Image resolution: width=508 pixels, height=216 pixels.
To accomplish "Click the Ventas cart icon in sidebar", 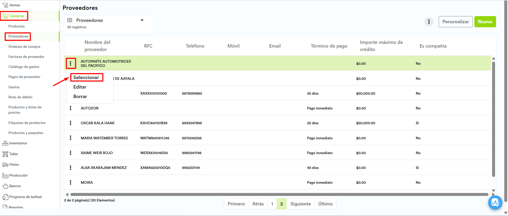I will pyautogui.click(x=5, y=5).
